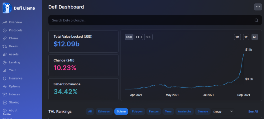Screen dimensions: 264x119
Task: Click the 34.42% Saber dominance value
Action: point(65,92)
